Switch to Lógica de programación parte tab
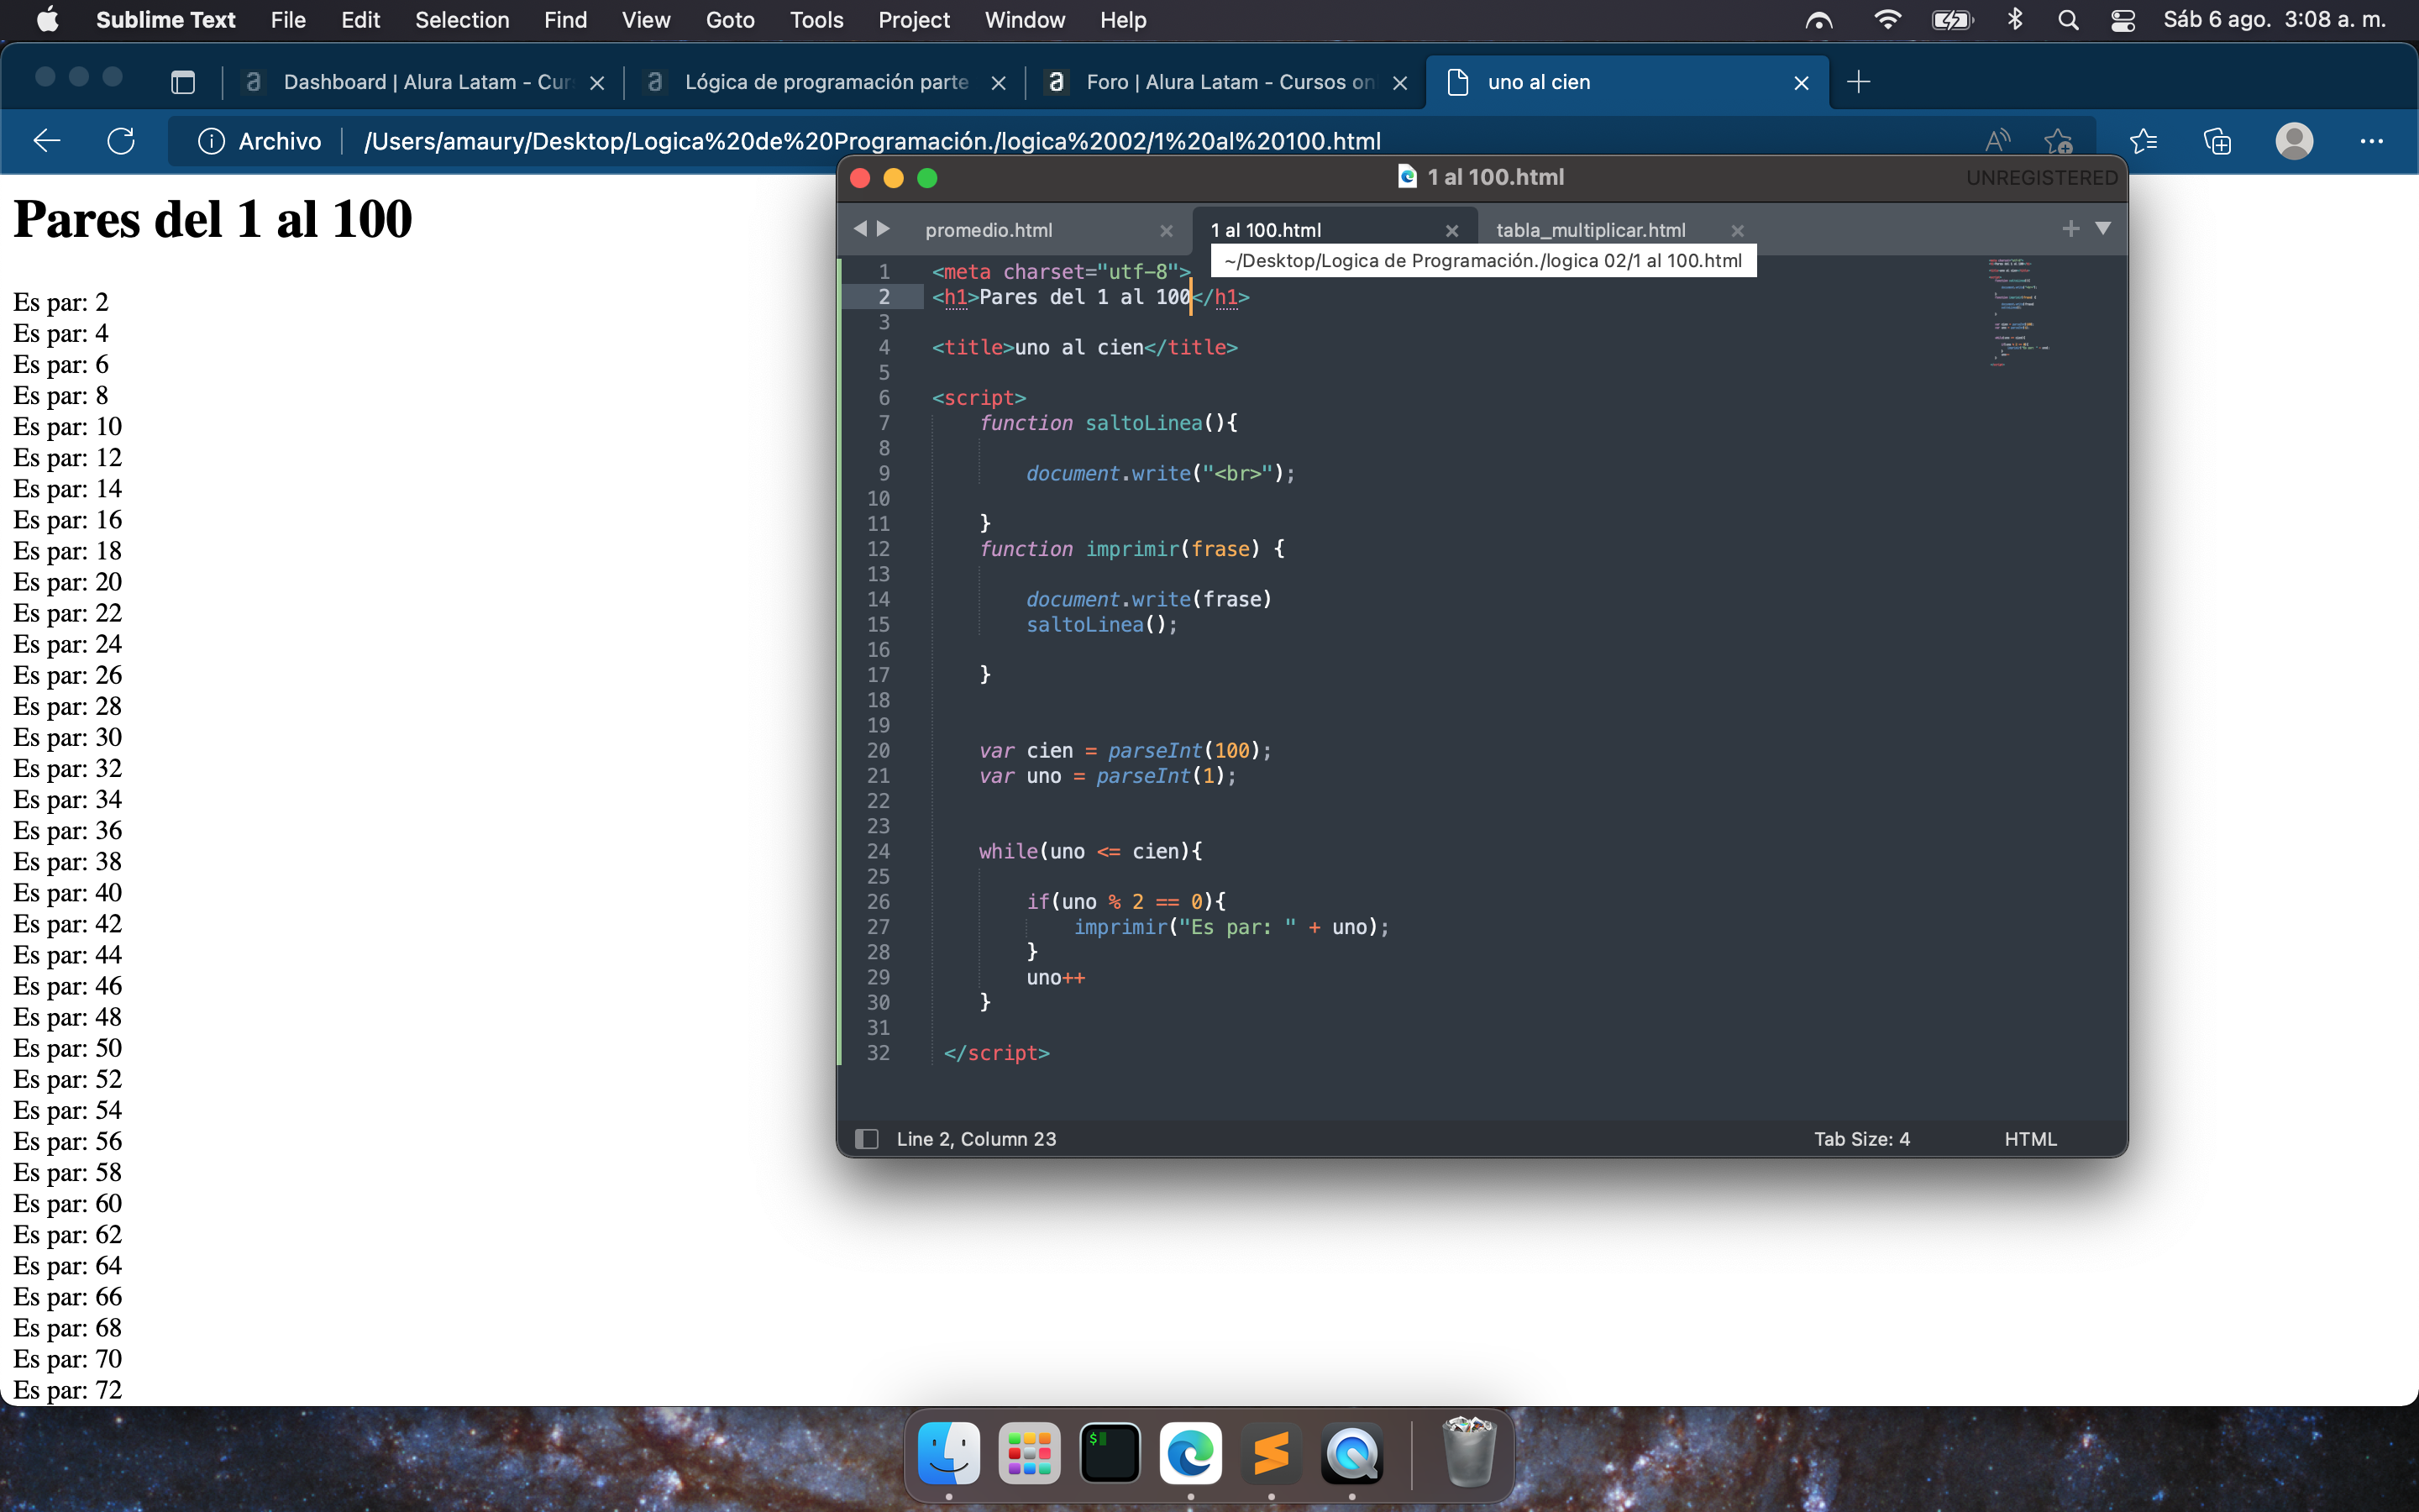The width and height of the screenshot is (2419, 1512). pyautogui.click(x=826, y=82)
